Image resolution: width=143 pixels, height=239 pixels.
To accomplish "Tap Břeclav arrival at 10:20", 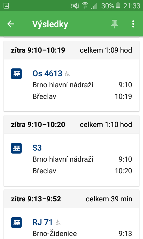I will [x=82, y=171].
